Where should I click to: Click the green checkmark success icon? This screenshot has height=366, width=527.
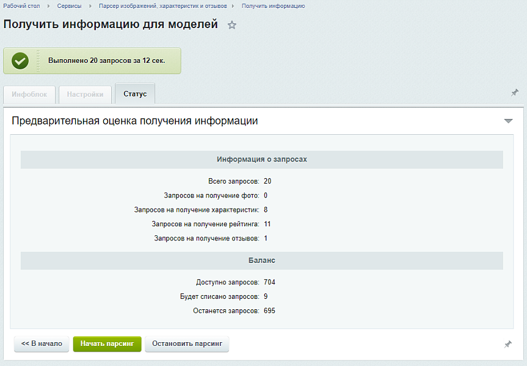coord(20,61)
